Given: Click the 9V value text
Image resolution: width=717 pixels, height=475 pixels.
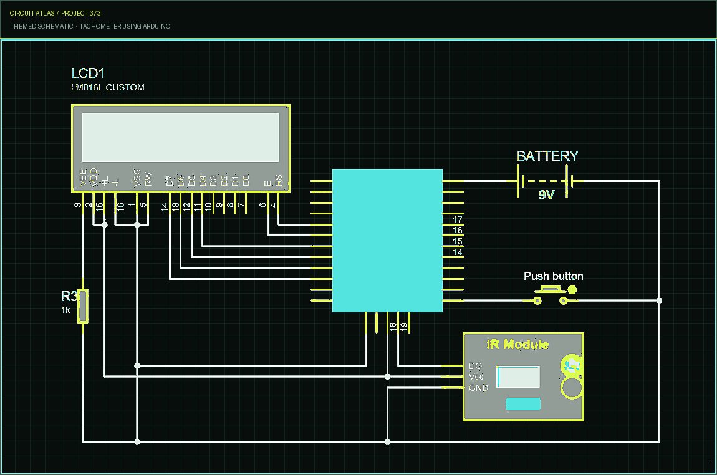Looking at the screenshot, I should [x=546, y=194].
